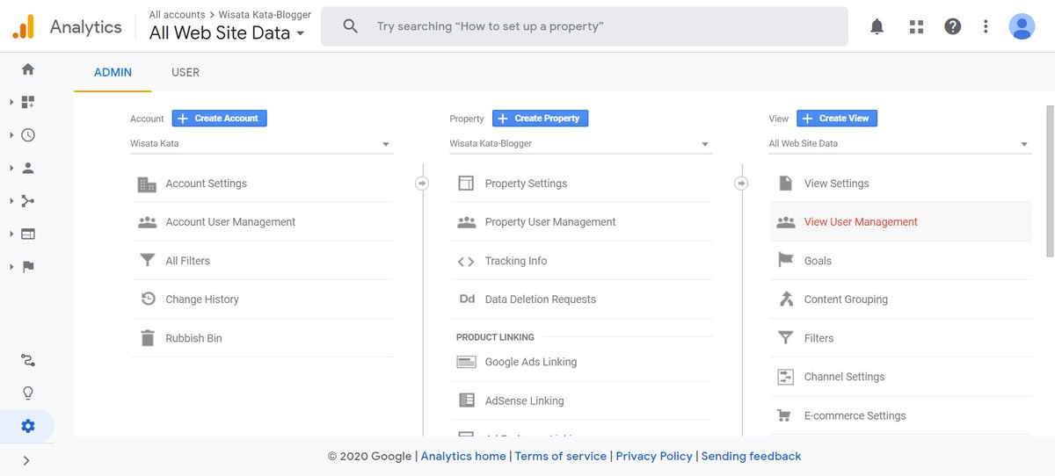Click the user profile avatar
The image size is (1055, 476).
(1022, 26)
